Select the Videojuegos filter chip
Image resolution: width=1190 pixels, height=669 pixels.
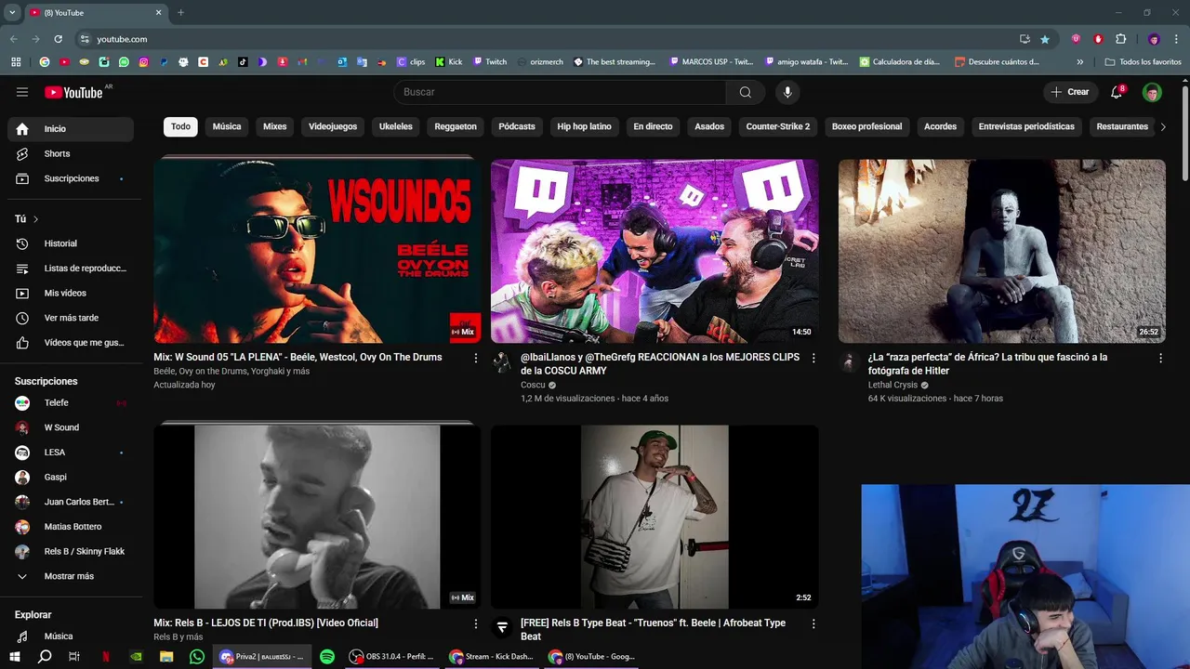point(333,126)
